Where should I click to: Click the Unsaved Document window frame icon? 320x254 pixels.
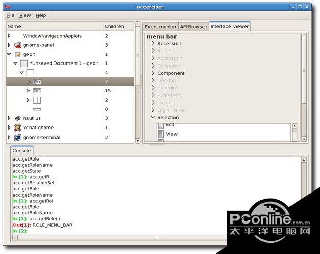point(24,63)
